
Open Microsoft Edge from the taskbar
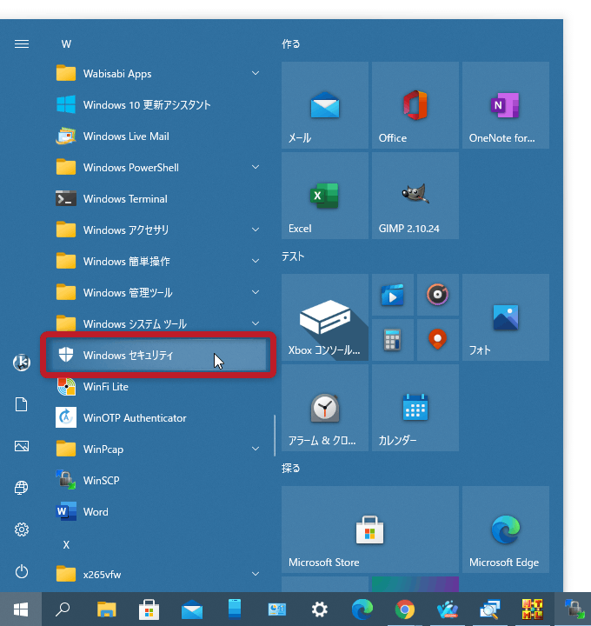[x=362, y=609]
